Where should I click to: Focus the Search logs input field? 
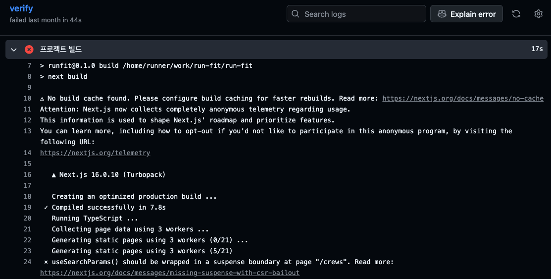361,14
